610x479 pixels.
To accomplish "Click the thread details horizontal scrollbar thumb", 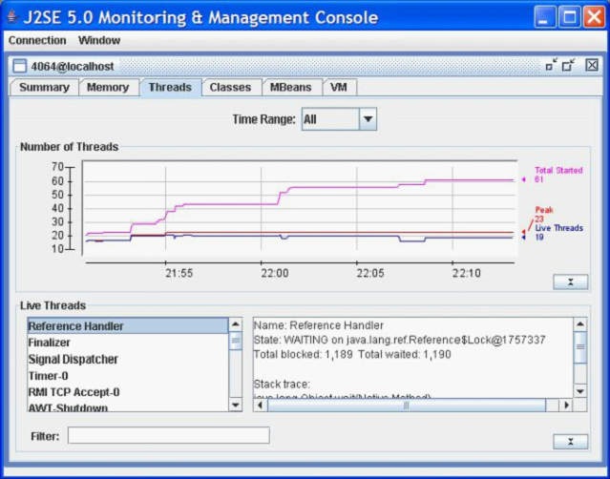I will click(407, 406).
